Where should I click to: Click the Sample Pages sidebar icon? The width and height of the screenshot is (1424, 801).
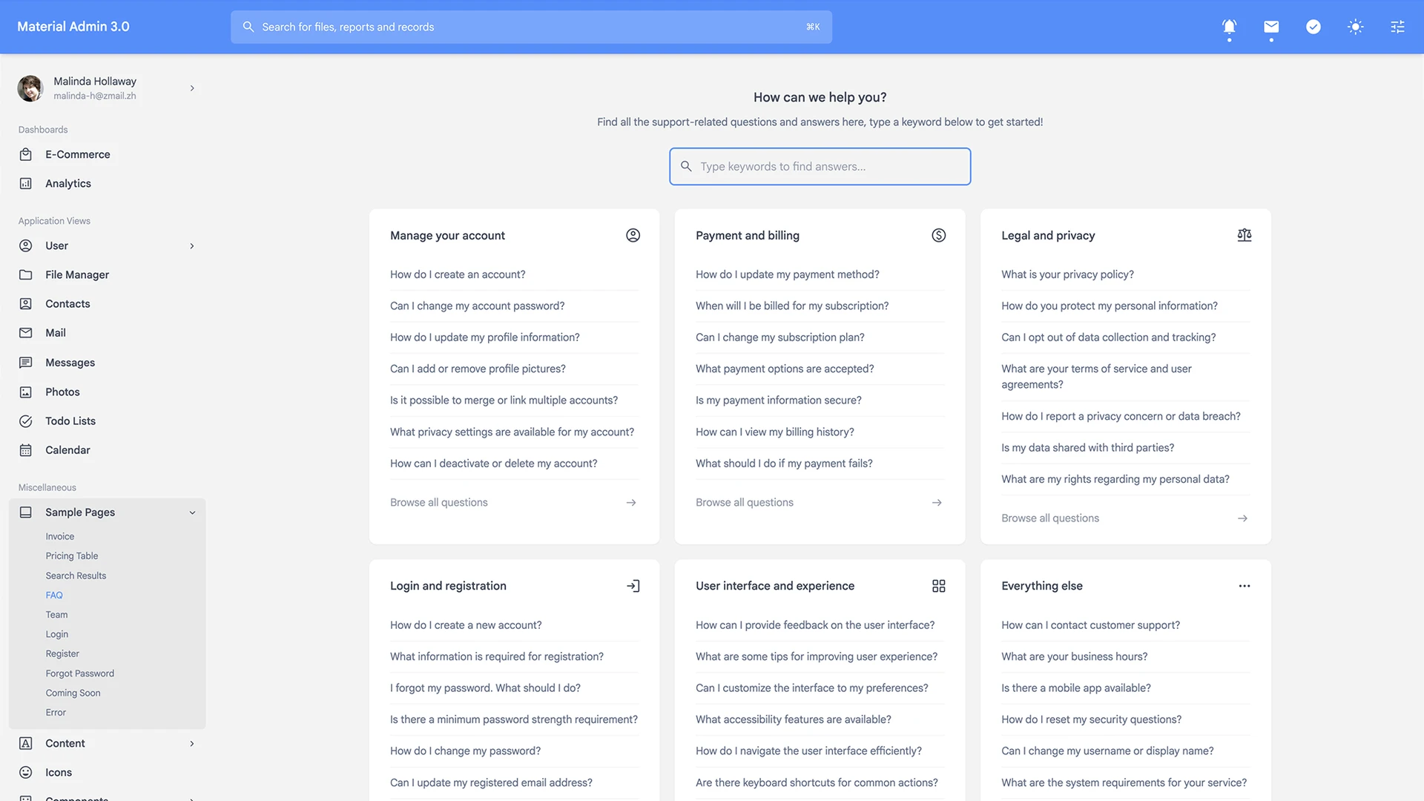(x=26, y=512)
